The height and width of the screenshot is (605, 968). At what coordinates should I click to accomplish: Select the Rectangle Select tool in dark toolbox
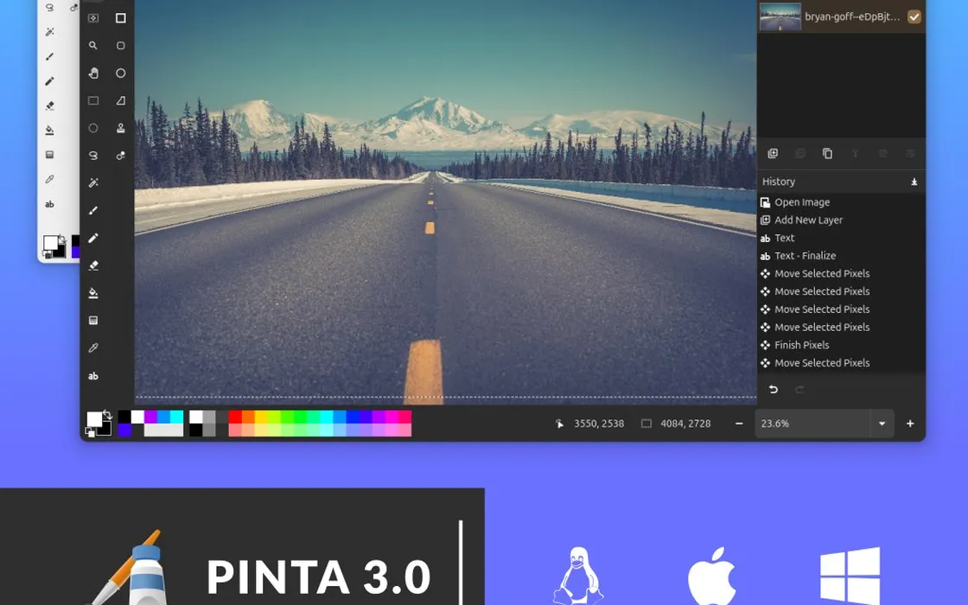coord(93,100)
